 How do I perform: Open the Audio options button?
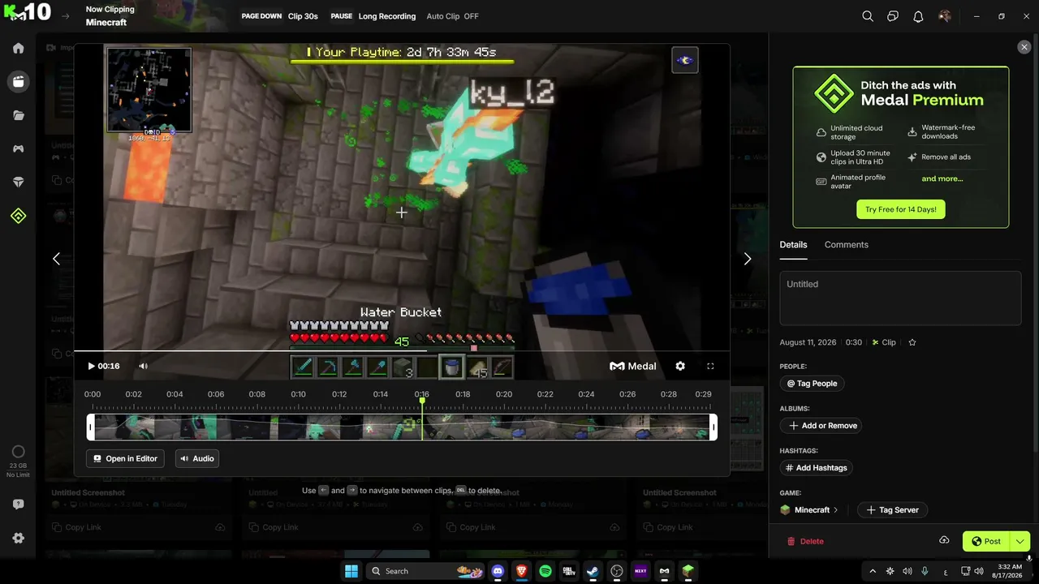pos(196,458)
